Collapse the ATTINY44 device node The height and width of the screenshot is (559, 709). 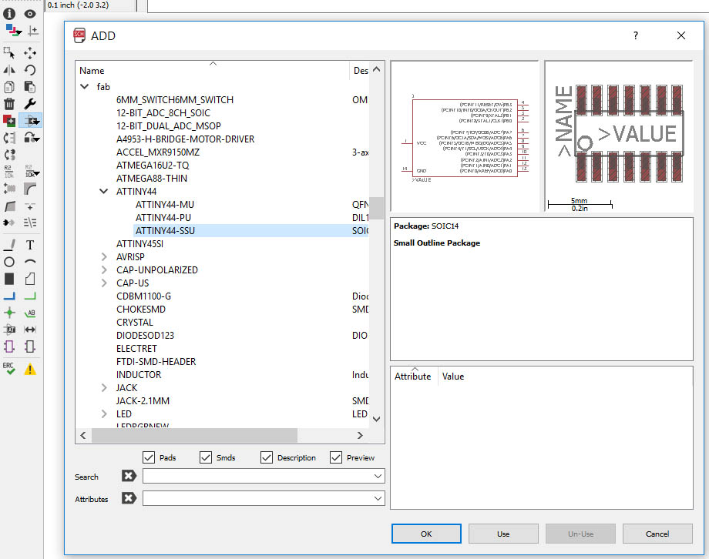(x=103, y=191)
